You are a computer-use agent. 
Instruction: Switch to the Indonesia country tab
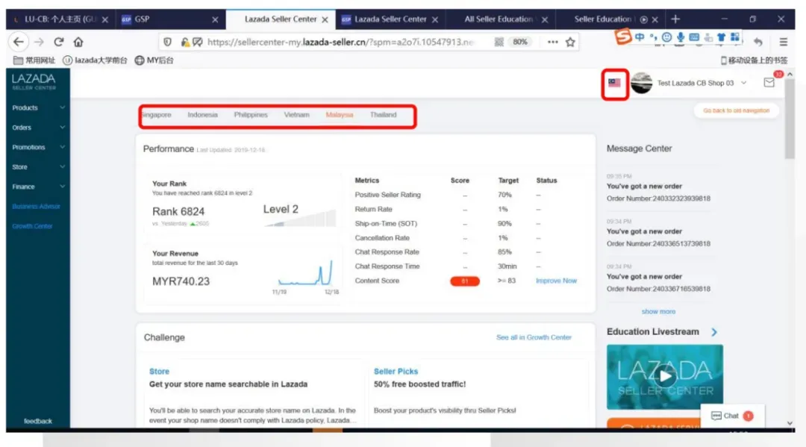[x=202, y=115]
